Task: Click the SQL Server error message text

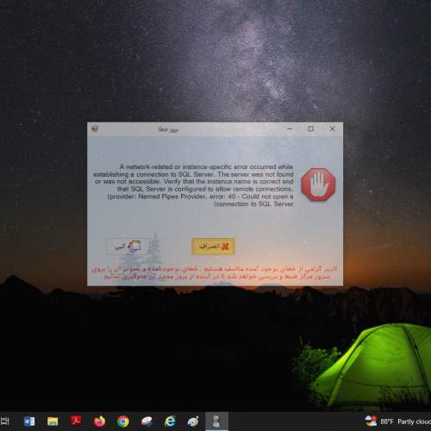Action: [193, 185]
